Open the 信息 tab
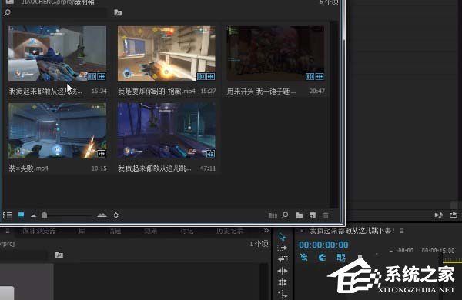This screenshot has width=462, height=300. coord(115,231)
